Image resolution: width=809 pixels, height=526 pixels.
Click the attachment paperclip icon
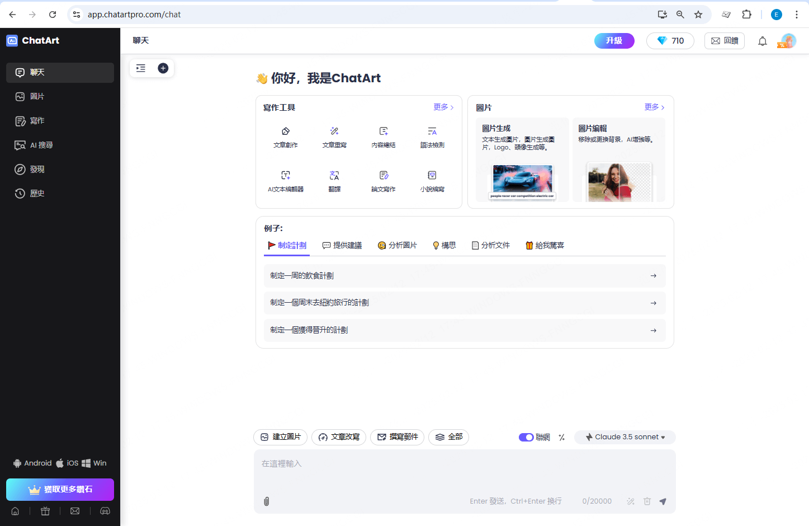[267, 501]
